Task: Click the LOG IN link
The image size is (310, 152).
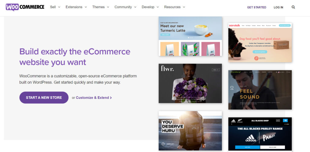Action: tap(279, 7)
